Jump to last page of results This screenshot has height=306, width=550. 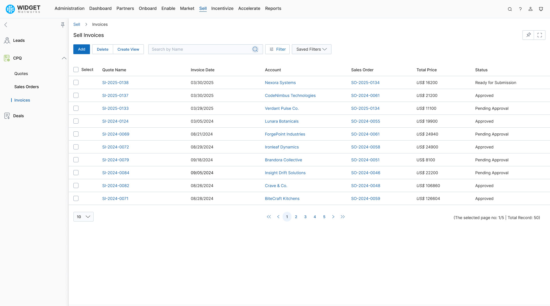(x=343, y=217)
